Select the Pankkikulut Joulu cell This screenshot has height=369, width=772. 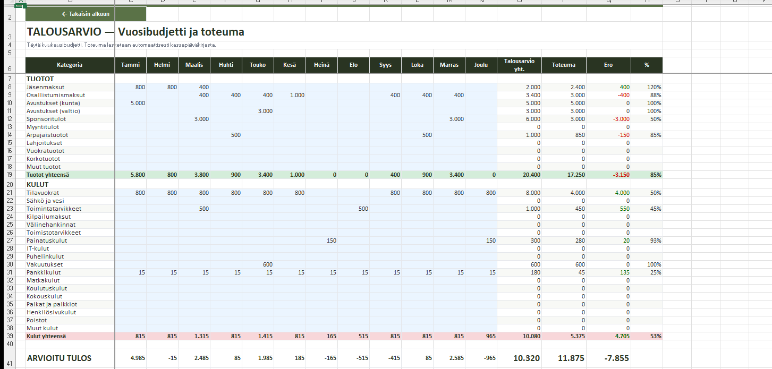[x=481, y=272]
